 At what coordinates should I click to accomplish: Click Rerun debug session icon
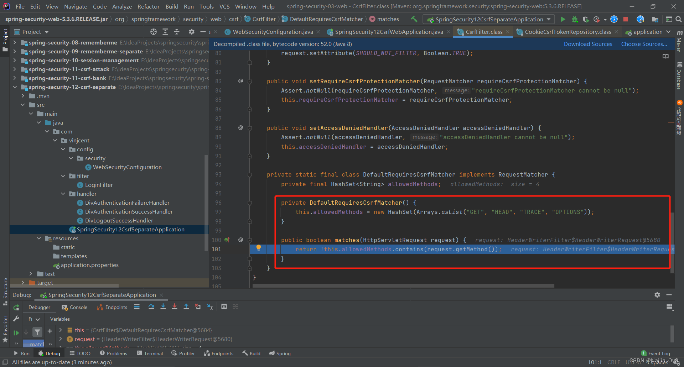pos(16,307)
